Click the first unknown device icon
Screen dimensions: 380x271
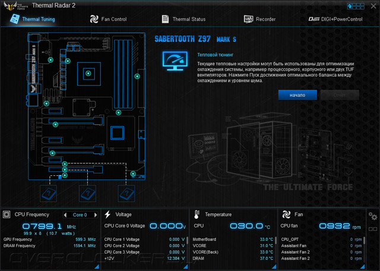[x=49, y=193]
